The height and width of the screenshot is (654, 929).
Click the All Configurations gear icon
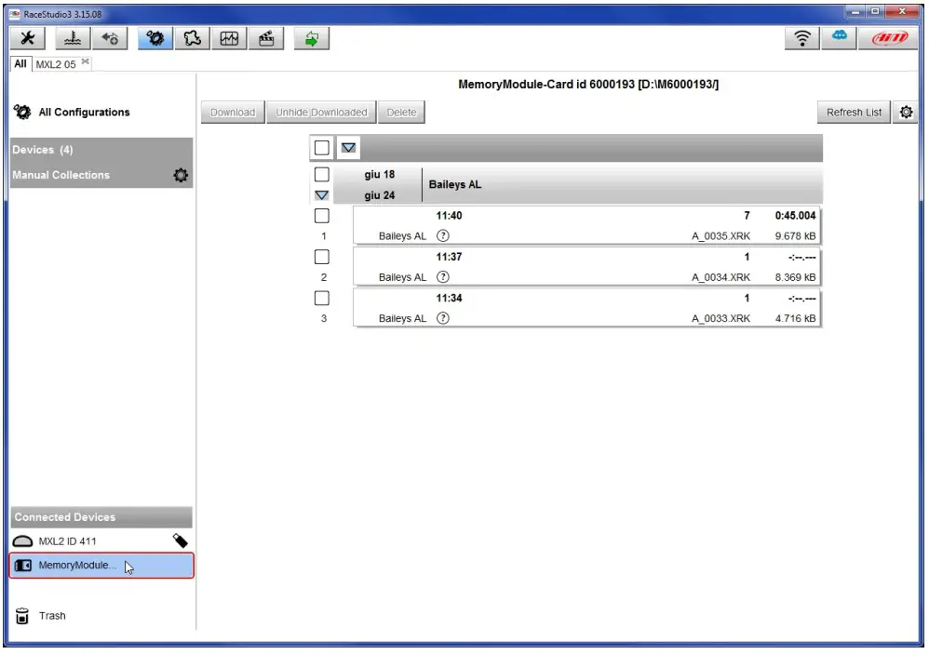coord(22,112)
